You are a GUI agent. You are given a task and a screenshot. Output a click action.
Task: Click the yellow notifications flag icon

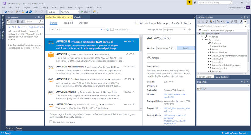(189, 3)
